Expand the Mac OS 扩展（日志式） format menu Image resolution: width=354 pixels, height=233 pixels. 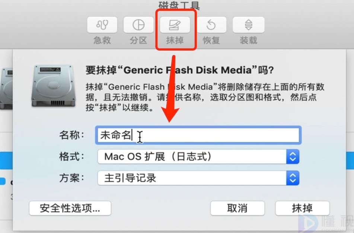198,156
